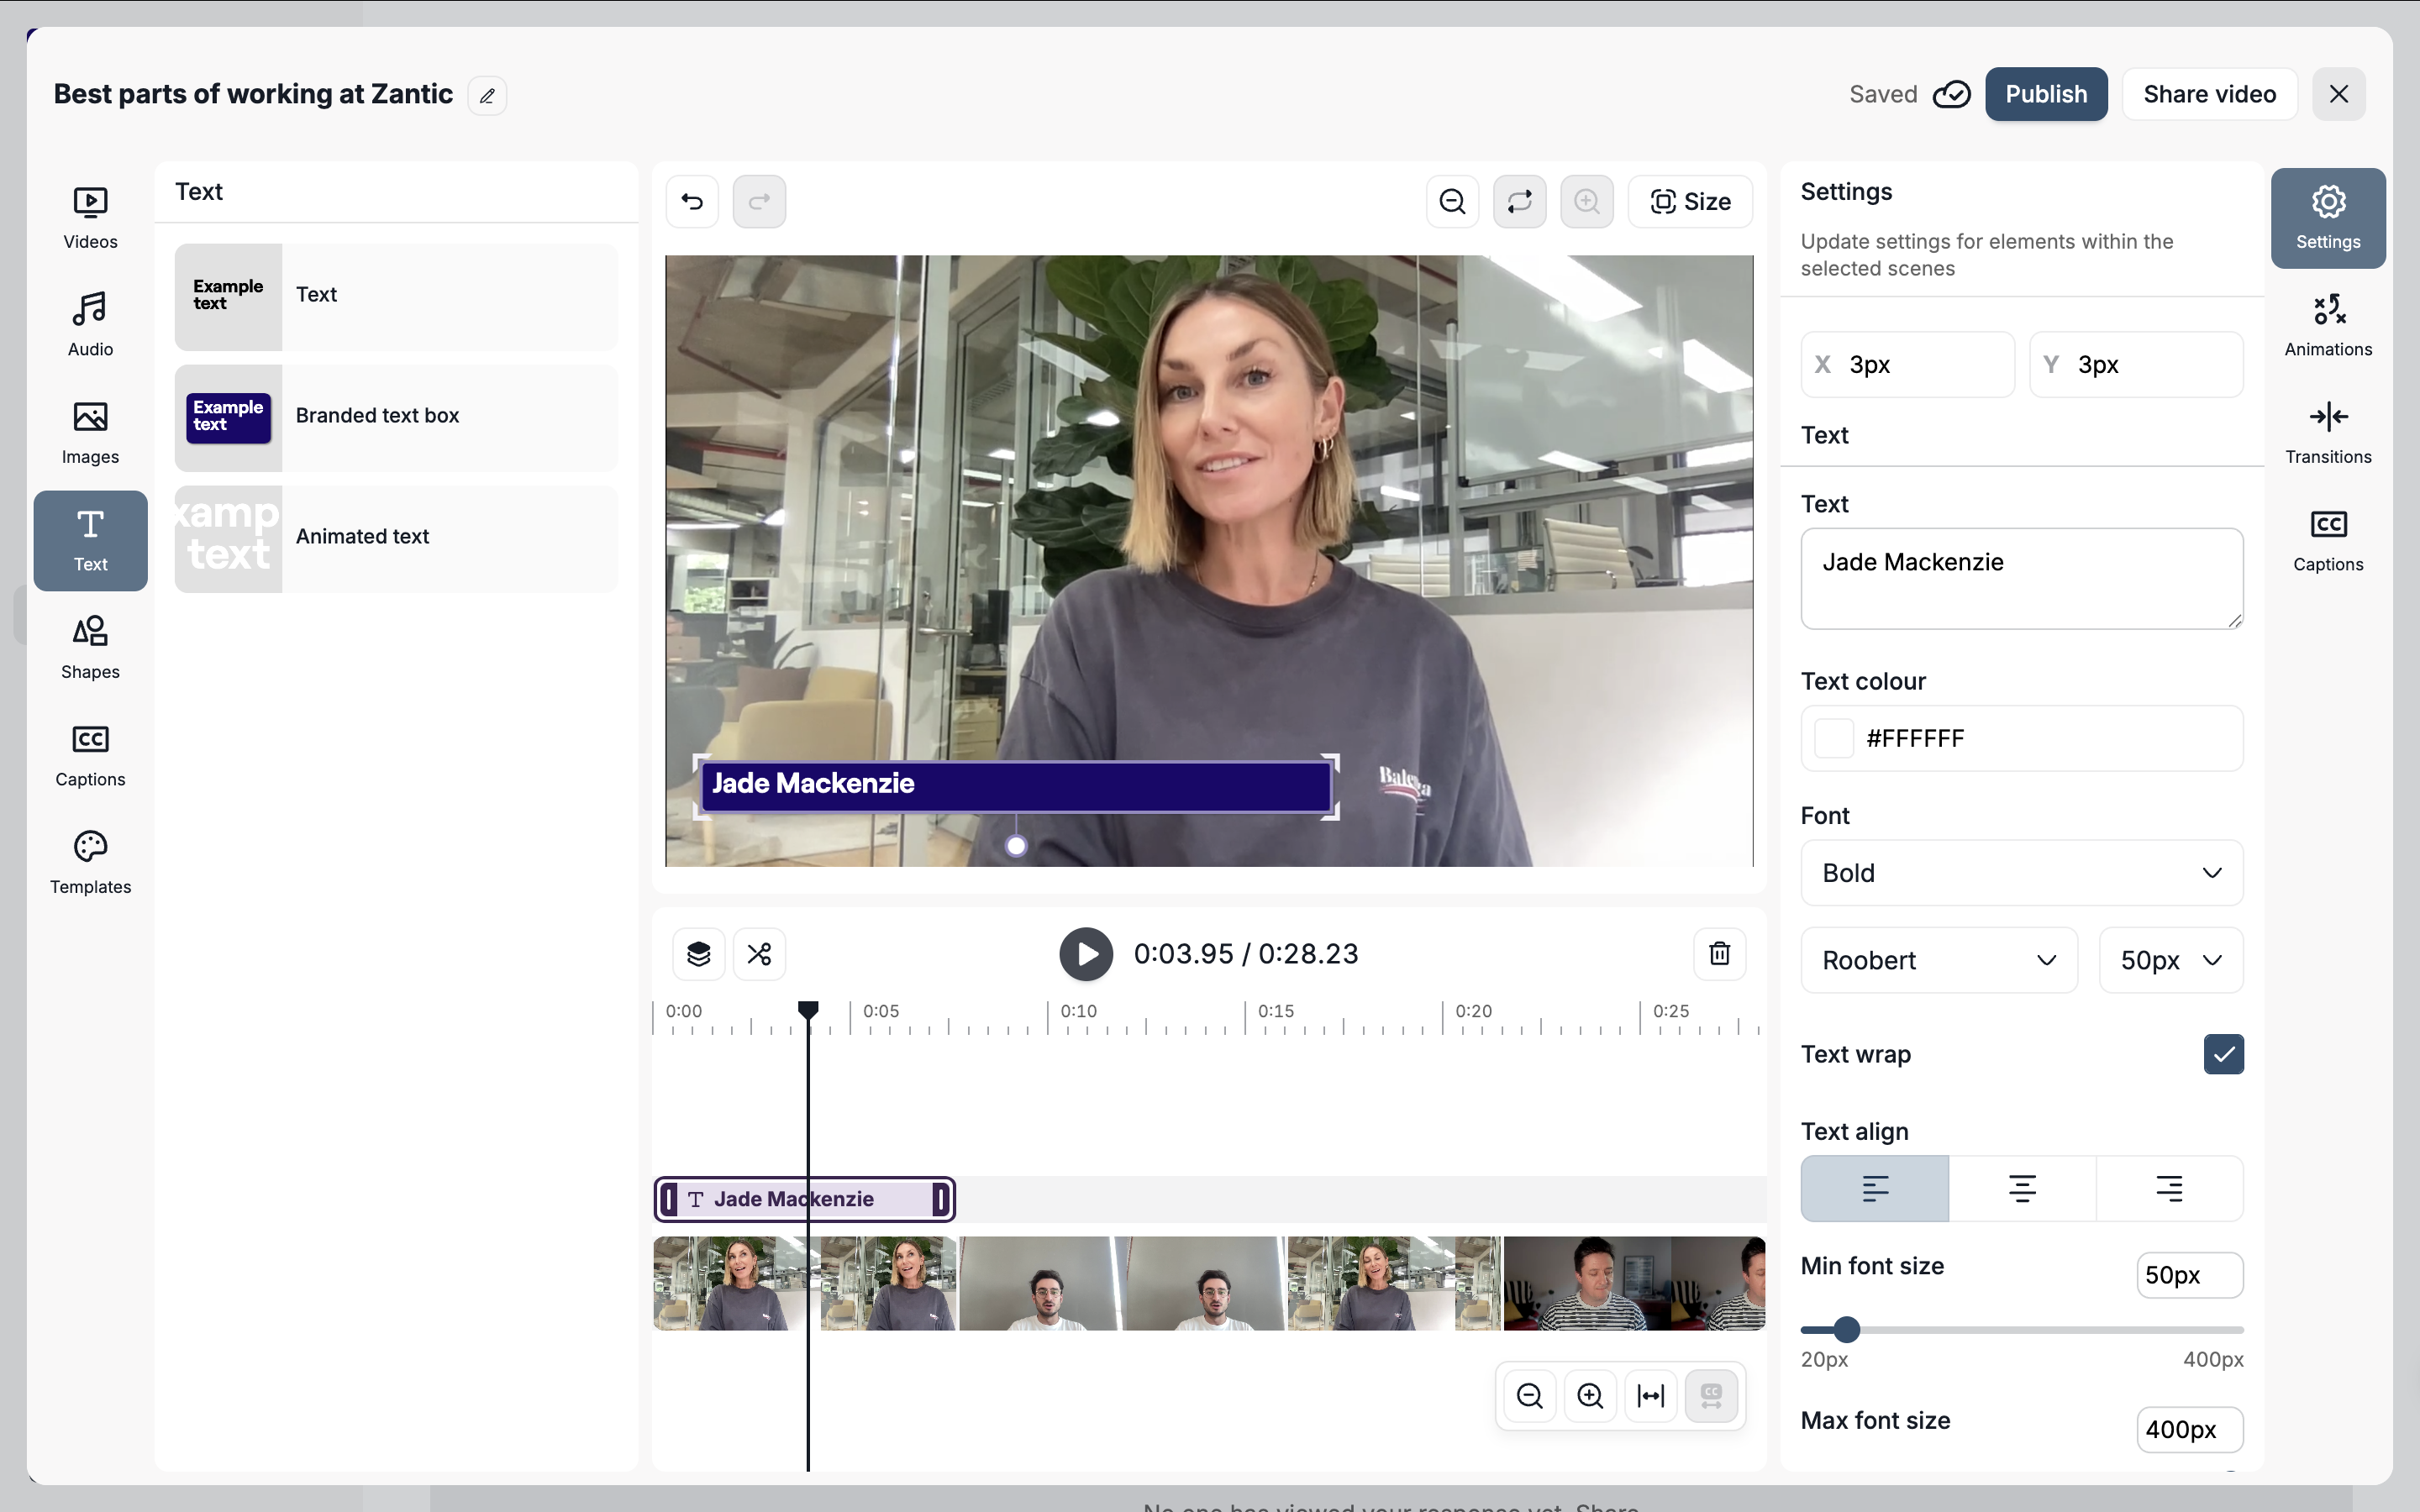
Task: Open the Bold font weight dropdown
Action: [x=2021, y=873]
